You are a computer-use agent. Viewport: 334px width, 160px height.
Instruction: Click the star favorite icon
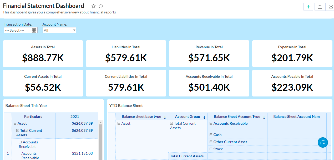tap(94, 6)
